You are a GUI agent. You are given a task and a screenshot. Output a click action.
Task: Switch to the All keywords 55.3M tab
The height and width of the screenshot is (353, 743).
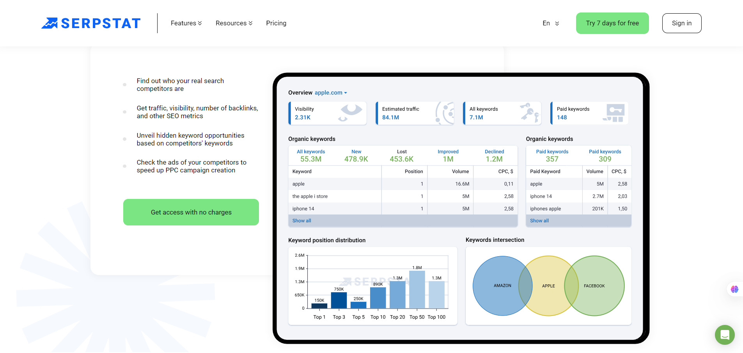pos(311,156)
